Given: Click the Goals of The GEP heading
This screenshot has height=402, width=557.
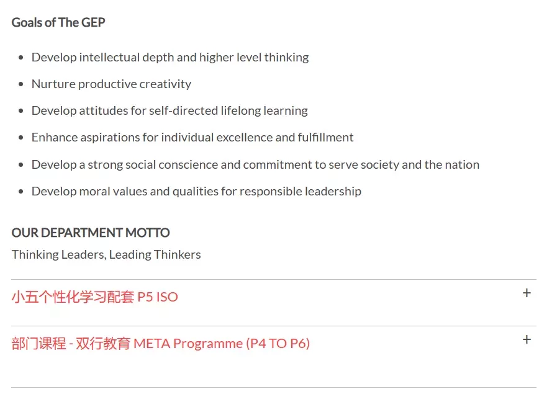Looking at the screenshot, I should [x=58, y=22].
